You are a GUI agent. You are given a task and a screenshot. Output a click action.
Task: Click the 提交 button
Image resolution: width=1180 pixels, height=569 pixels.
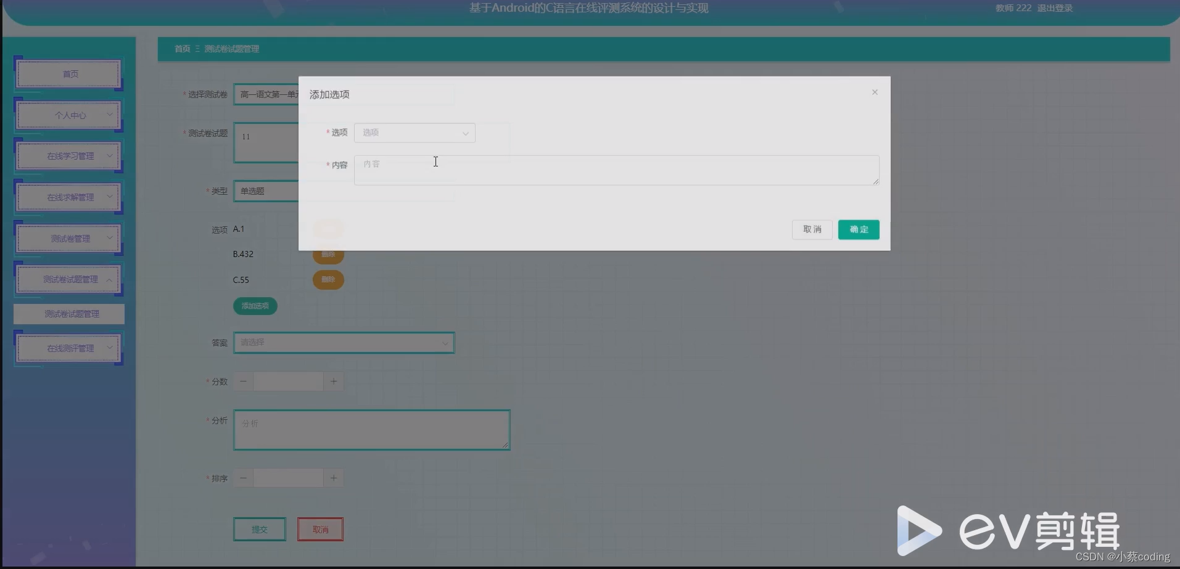coord(259,530)
